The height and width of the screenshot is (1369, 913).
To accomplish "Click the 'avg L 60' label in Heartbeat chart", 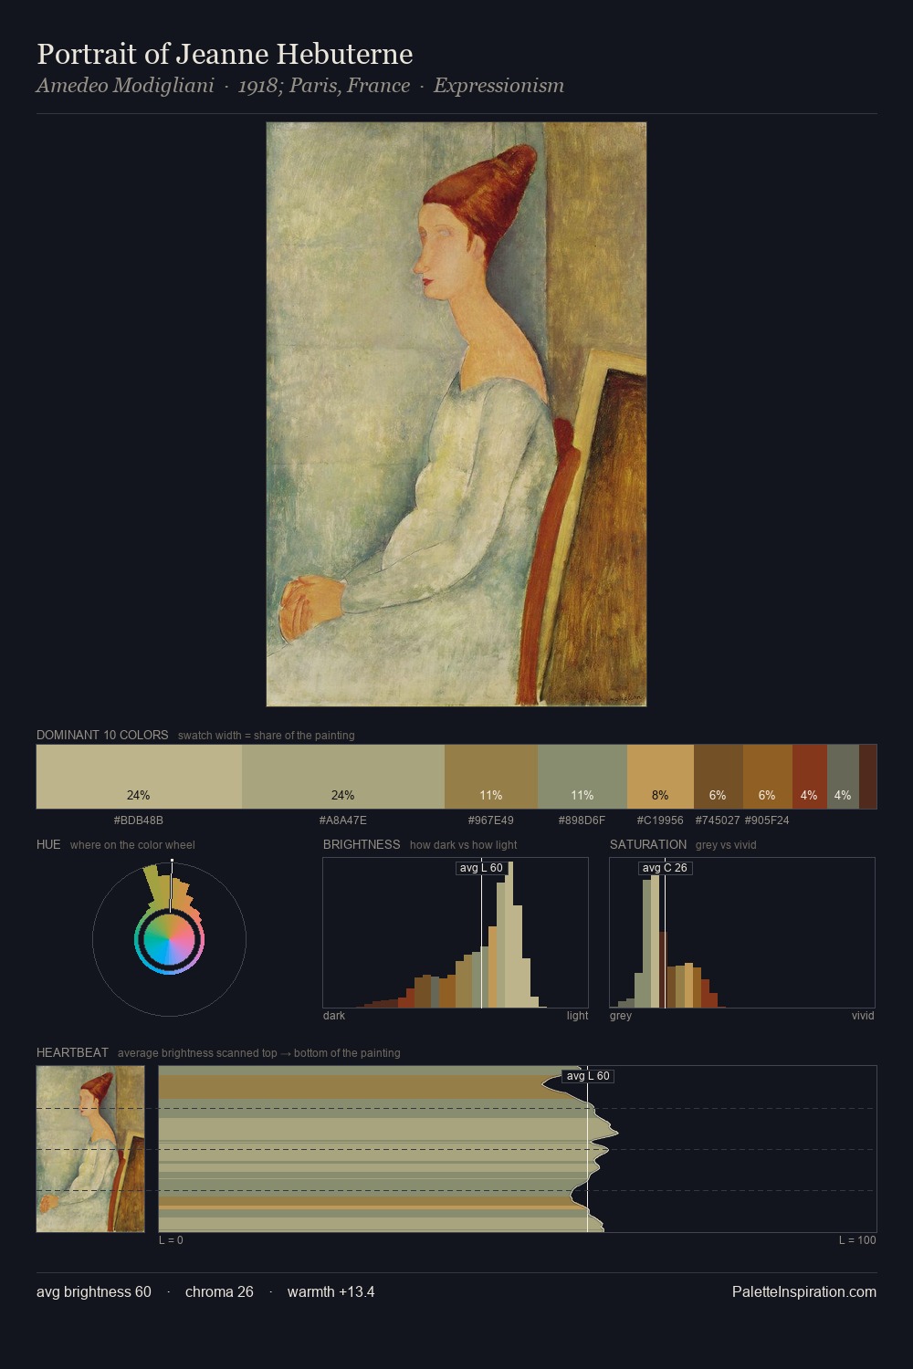I will [588, 1076].
